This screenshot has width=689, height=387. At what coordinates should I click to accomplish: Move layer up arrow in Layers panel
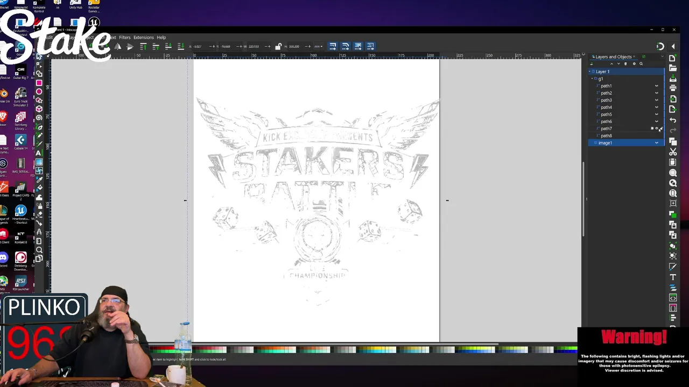point(611,64)
